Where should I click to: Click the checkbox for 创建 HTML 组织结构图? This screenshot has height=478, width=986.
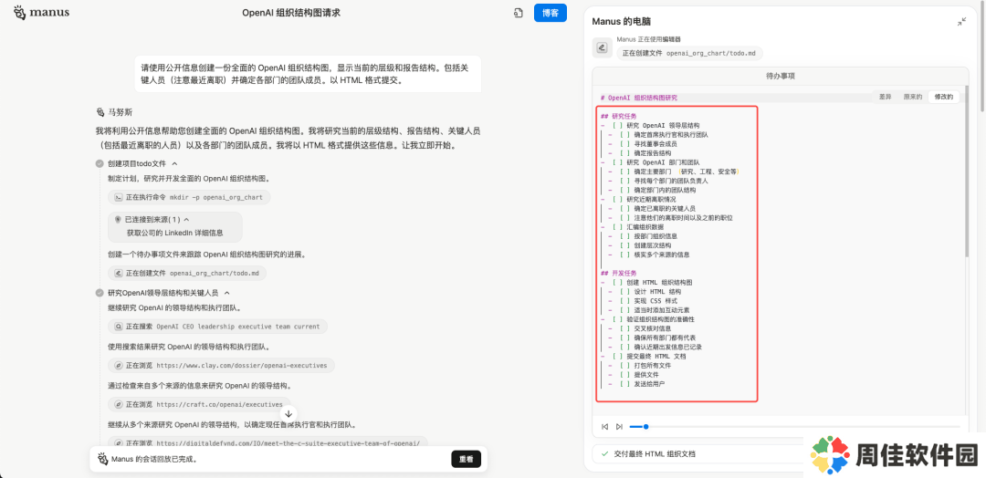point(617,282)
